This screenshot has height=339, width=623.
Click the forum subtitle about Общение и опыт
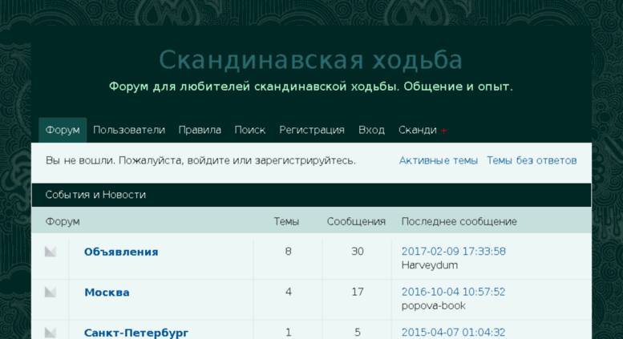(311, 87)
